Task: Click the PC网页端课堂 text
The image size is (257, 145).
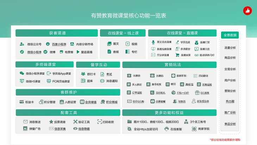Action: click(x=61, y=81)
